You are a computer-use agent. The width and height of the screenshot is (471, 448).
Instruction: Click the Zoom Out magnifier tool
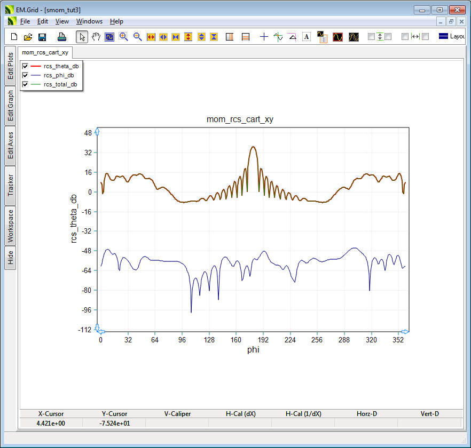point(137,37)
